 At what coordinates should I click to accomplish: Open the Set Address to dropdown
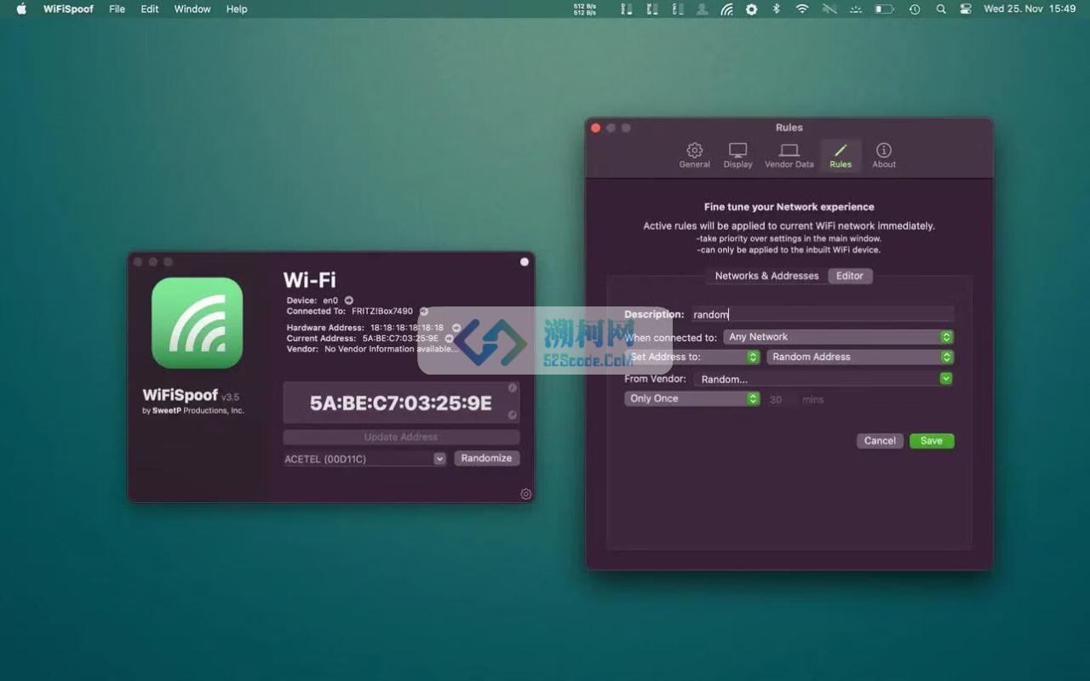coord(691,358)
